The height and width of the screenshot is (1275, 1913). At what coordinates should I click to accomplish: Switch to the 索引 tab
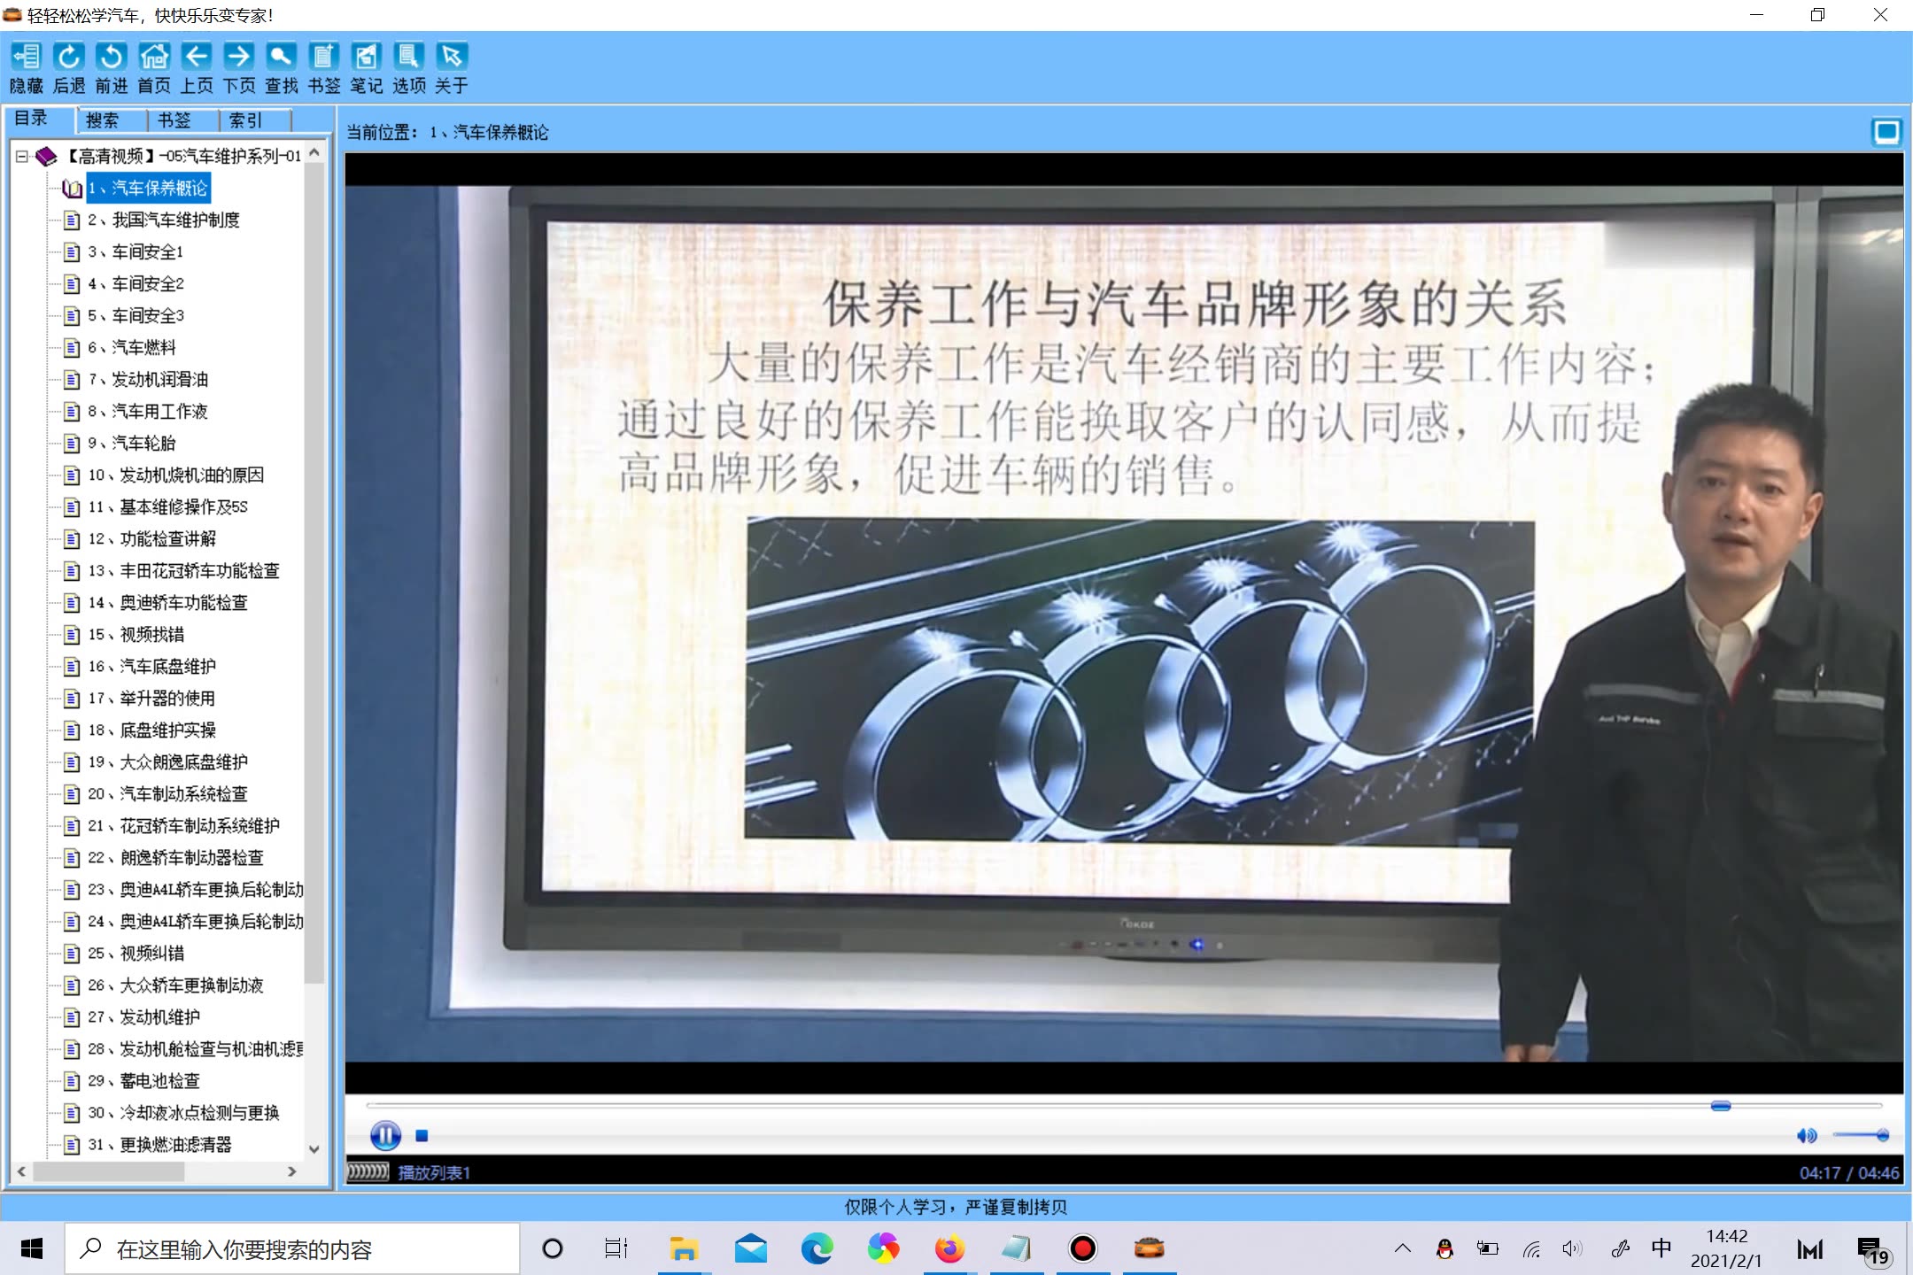[245, 120]
